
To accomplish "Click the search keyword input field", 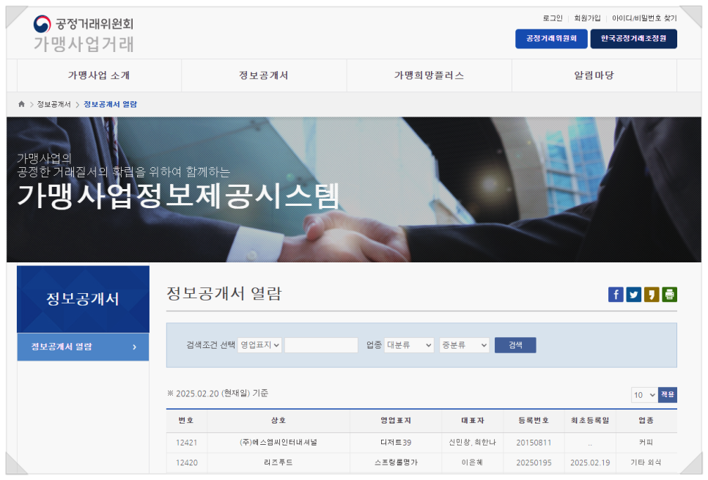I will (321, 345).
